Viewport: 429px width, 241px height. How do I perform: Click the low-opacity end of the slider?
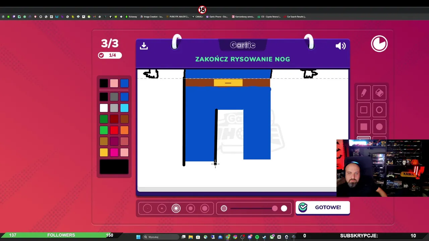click(224, 209)
